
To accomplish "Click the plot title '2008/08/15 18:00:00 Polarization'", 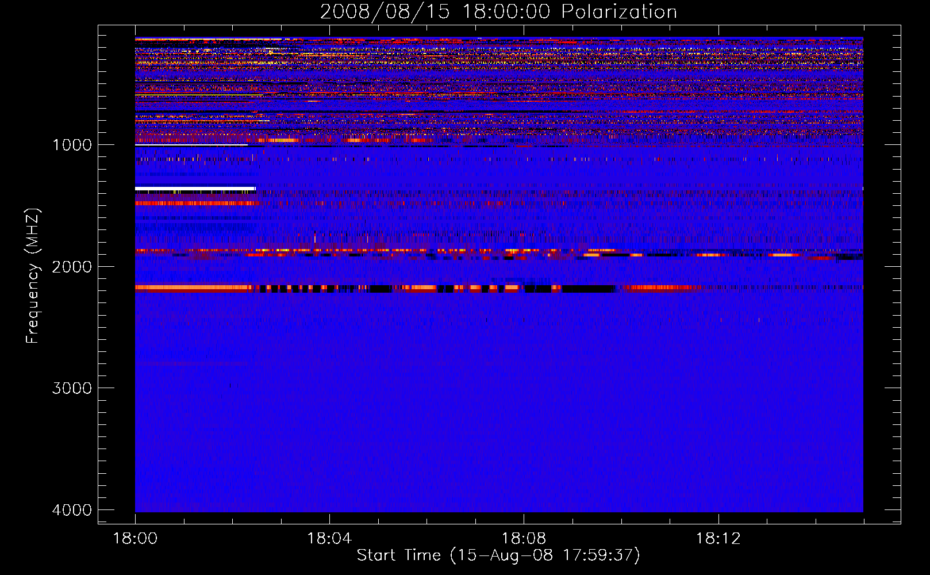I will click(x=498, y=11).
